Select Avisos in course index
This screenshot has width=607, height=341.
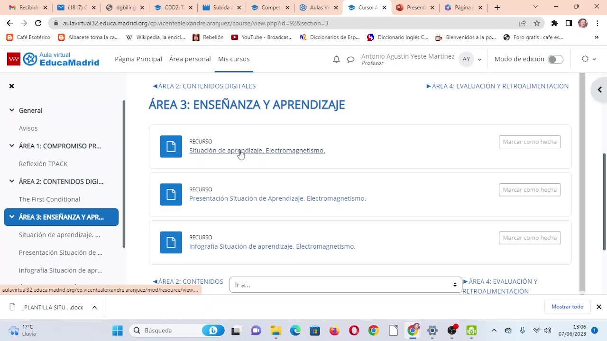28,128
